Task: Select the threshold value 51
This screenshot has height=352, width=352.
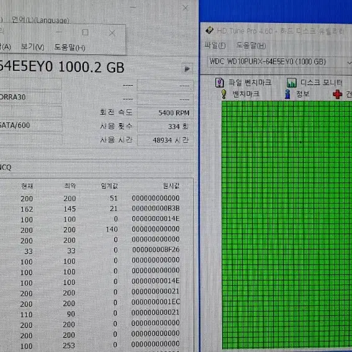Action: [x=114, y=198]
